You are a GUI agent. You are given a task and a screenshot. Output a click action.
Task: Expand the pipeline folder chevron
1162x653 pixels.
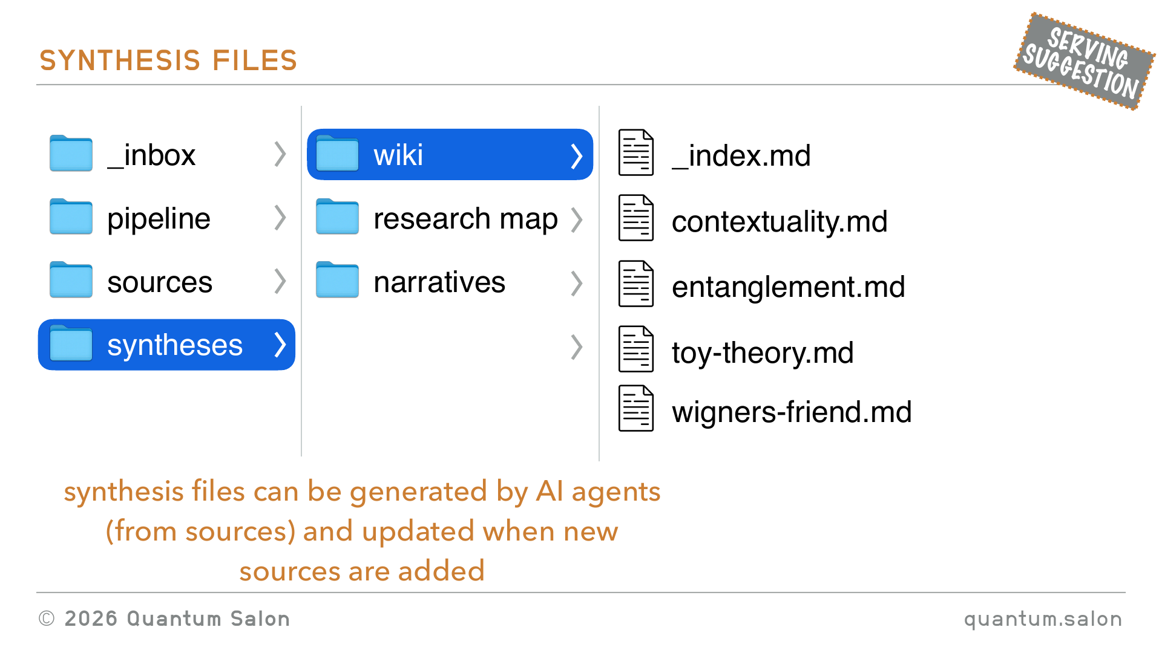pos(280,218)
